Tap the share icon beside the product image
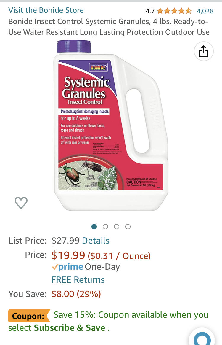Image resolution: width=222 pixels, height=345 pixels. tap(204, 51)
